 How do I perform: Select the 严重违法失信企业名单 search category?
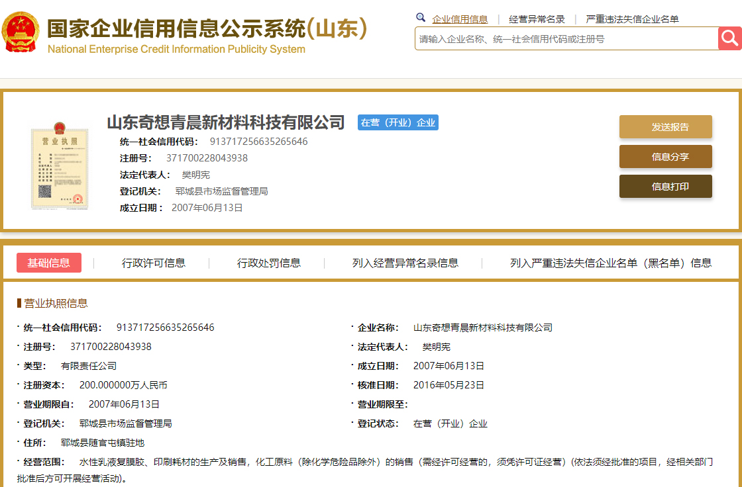tap(632, 19)
